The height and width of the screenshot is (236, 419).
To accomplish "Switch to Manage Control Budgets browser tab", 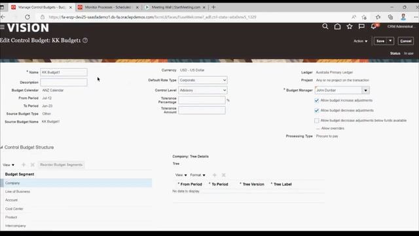I will (41, 7).
